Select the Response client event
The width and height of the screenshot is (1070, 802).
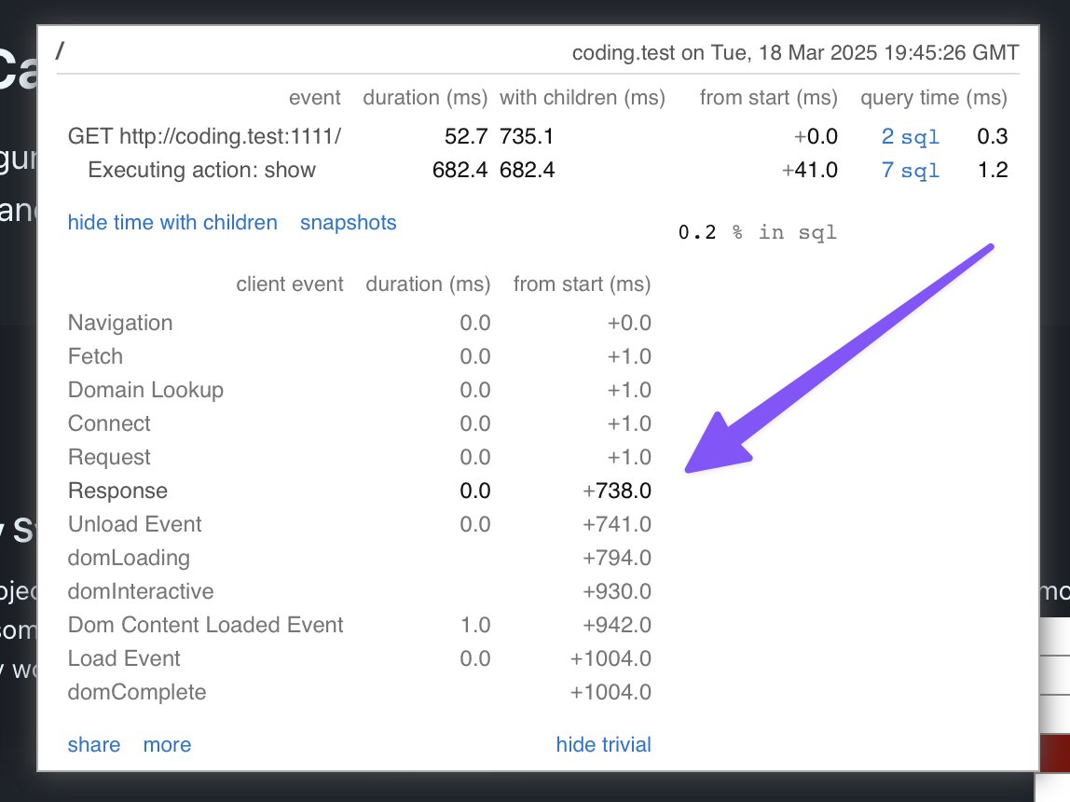360,491
